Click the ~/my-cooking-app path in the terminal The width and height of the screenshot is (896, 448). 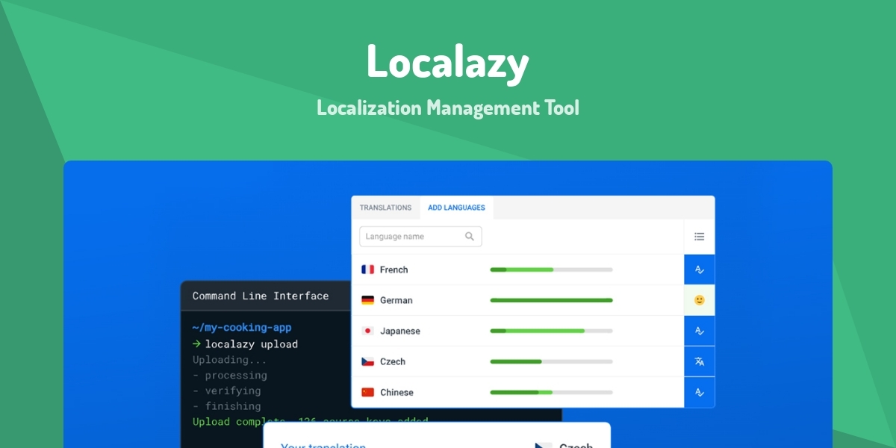242,328
